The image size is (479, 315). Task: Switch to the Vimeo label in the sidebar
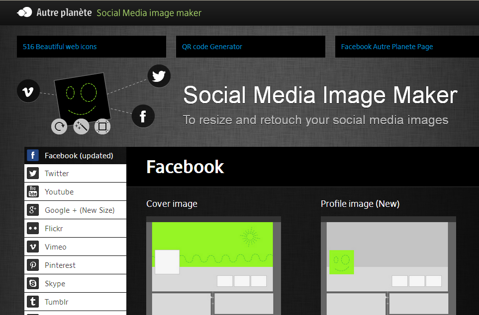click(x=56, y=247)
